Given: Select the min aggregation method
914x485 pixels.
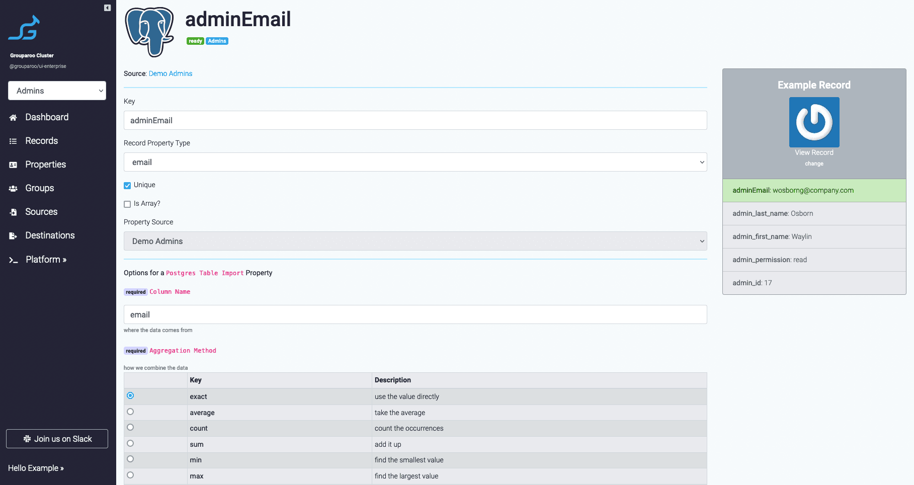Looking at the screenshot, I should pos(130,459).
